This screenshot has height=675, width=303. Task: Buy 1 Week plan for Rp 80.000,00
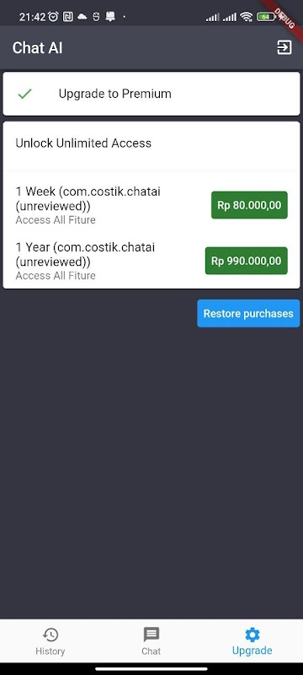pyautogui.click(x=249, y=205)
